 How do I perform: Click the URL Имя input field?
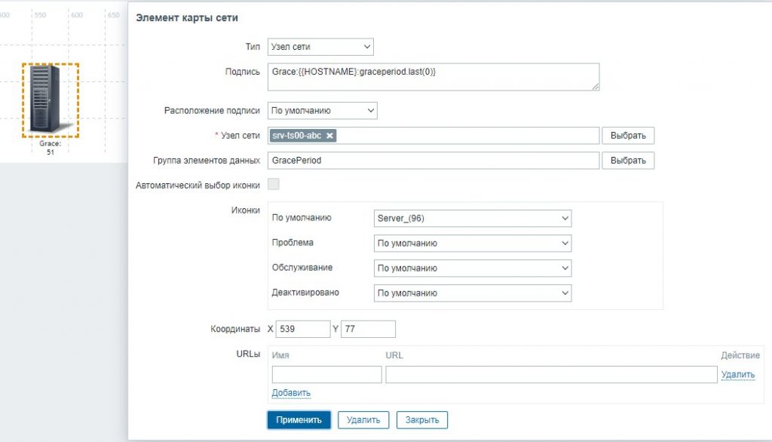[326, 375]
